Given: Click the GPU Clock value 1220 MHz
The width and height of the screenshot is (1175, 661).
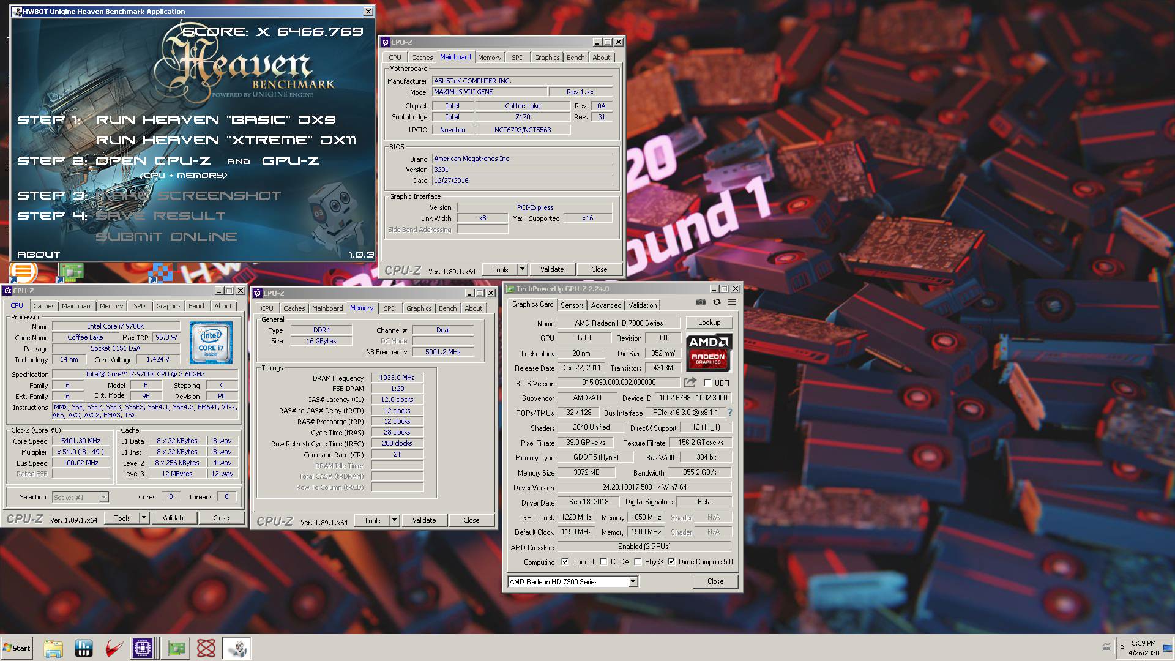Looking at the screenshot, I should 576,517.
